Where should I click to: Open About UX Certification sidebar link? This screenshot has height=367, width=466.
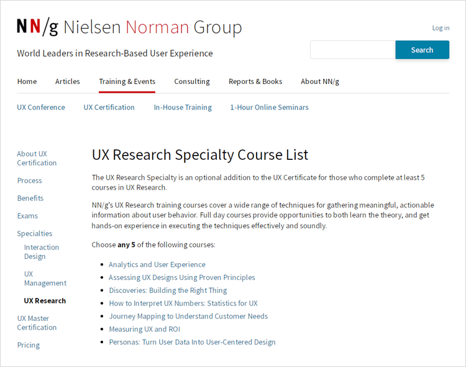click(x=37, y=159)
